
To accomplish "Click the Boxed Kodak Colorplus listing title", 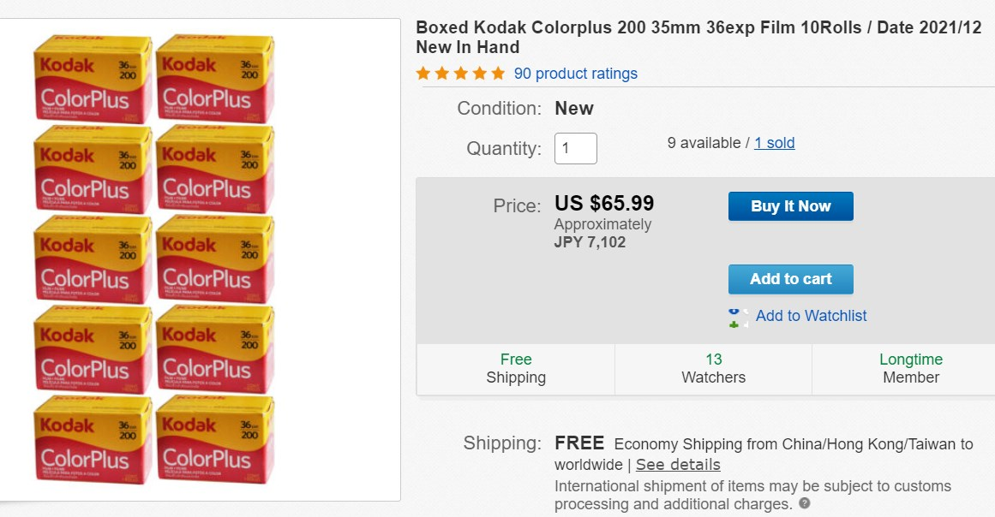I will [698, 37].
